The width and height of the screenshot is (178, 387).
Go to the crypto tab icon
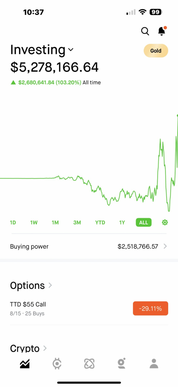tap(57, 364)
